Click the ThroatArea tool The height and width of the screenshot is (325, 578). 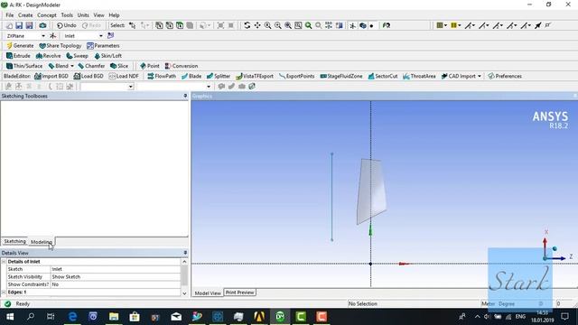tap(419, 76)
